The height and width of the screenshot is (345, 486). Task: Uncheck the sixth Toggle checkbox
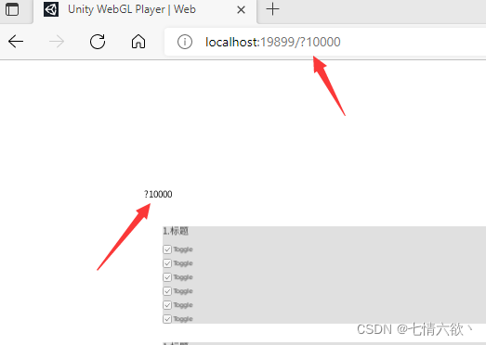pyautogui.click(x=167, y=319)
